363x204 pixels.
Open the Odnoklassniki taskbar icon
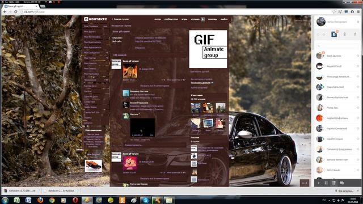coord(122,200)
